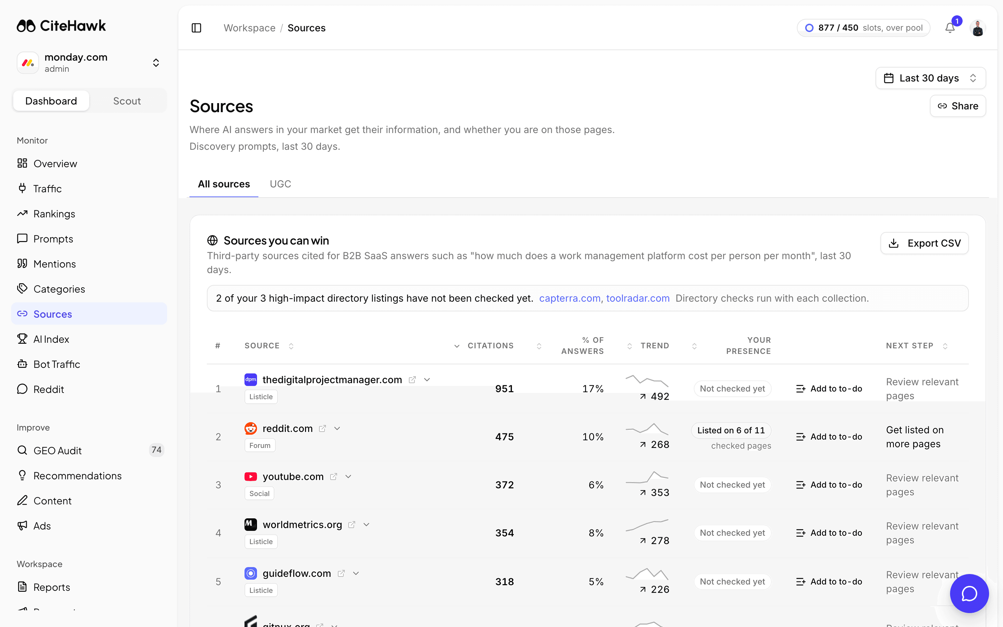Open Content in the sidebar
This screenshot has height=627, width=1003.
tap(89, 501)
